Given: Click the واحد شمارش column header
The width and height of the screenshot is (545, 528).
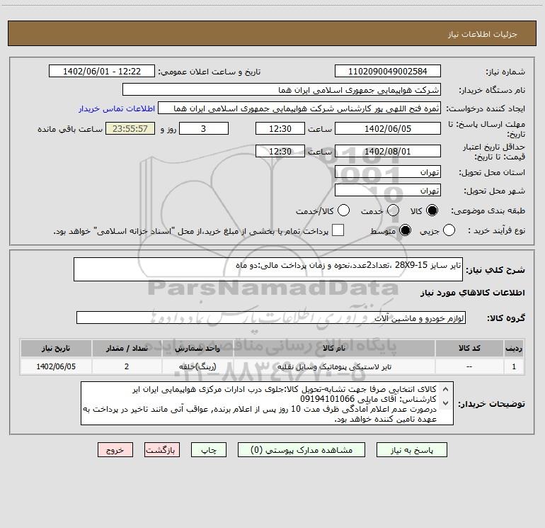Looking at the screenshot, I should 197,348.
